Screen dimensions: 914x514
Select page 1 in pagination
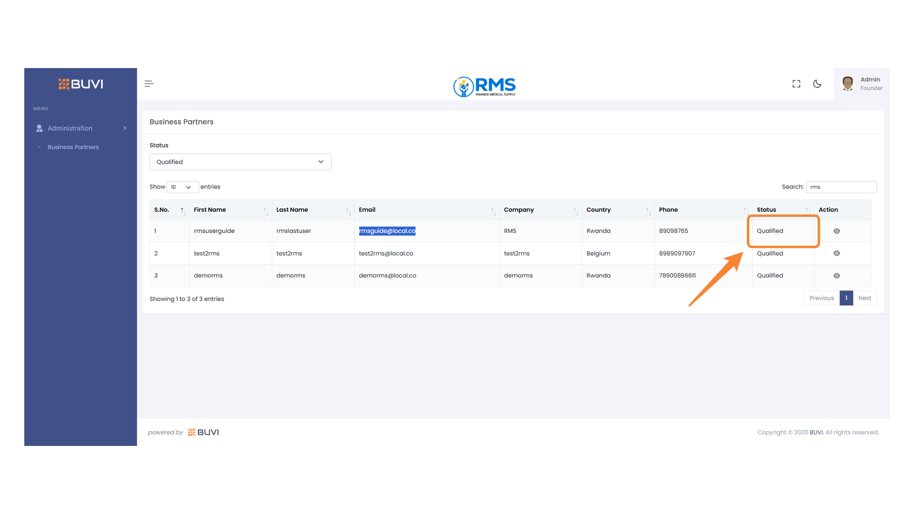pos(846,298)
